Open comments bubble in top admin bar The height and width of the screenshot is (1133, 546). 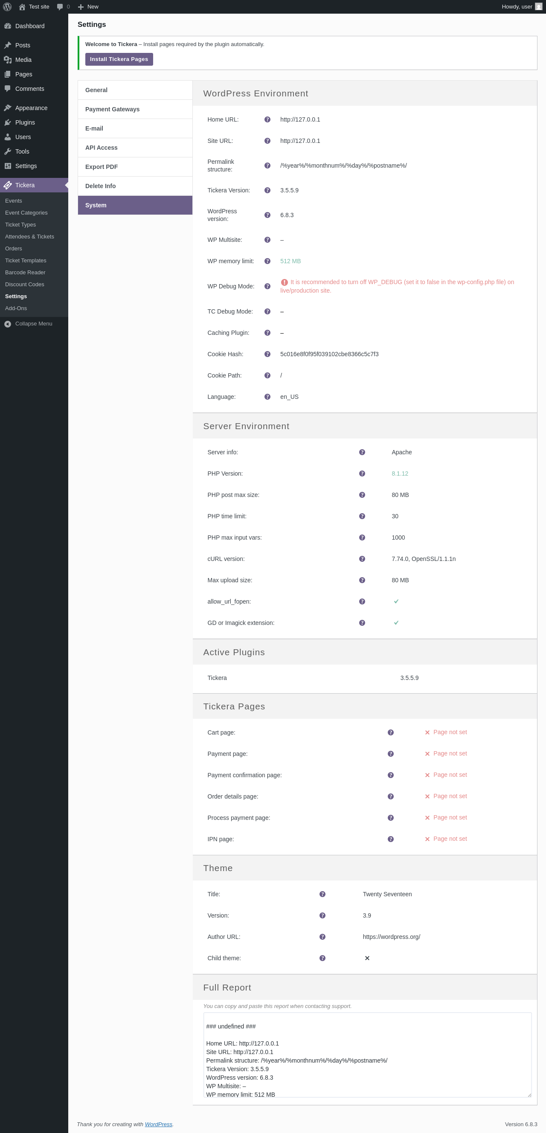pyautogui.click(x=63, y=6)
